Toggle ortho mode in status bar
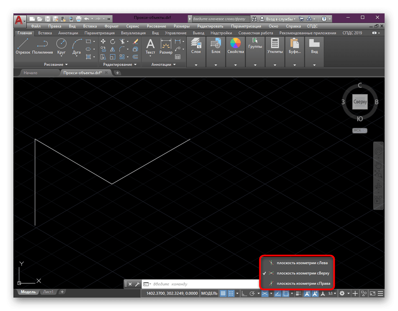Image resolution: width=398 pixels, height=311 pixels. [x=244, y=293]
